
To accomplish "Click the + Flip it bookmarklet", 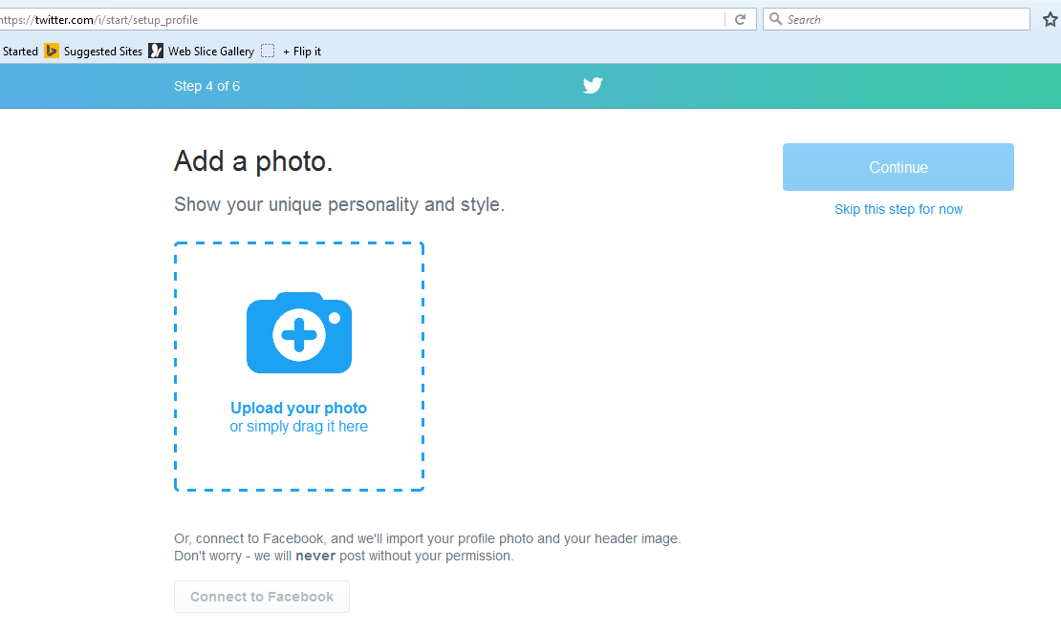I will [x=302, y=52].
